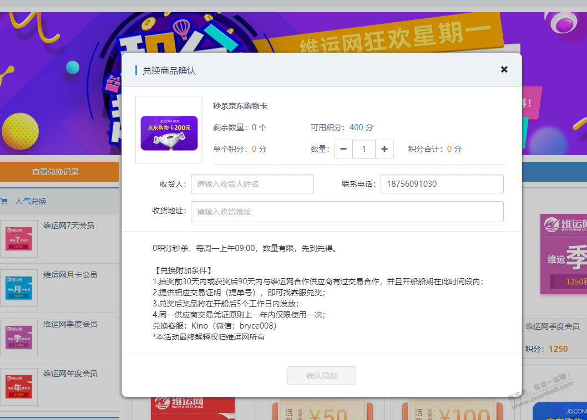Select 维运网季度会员 thumbnail icon in sidebar
Viewport: 587px width, 420px height.
[x=19, y=337]
